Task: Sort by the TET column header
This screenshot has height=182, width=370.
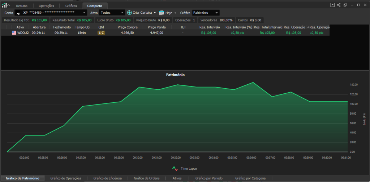Action: pyautogui.click(x=183, y=27)
